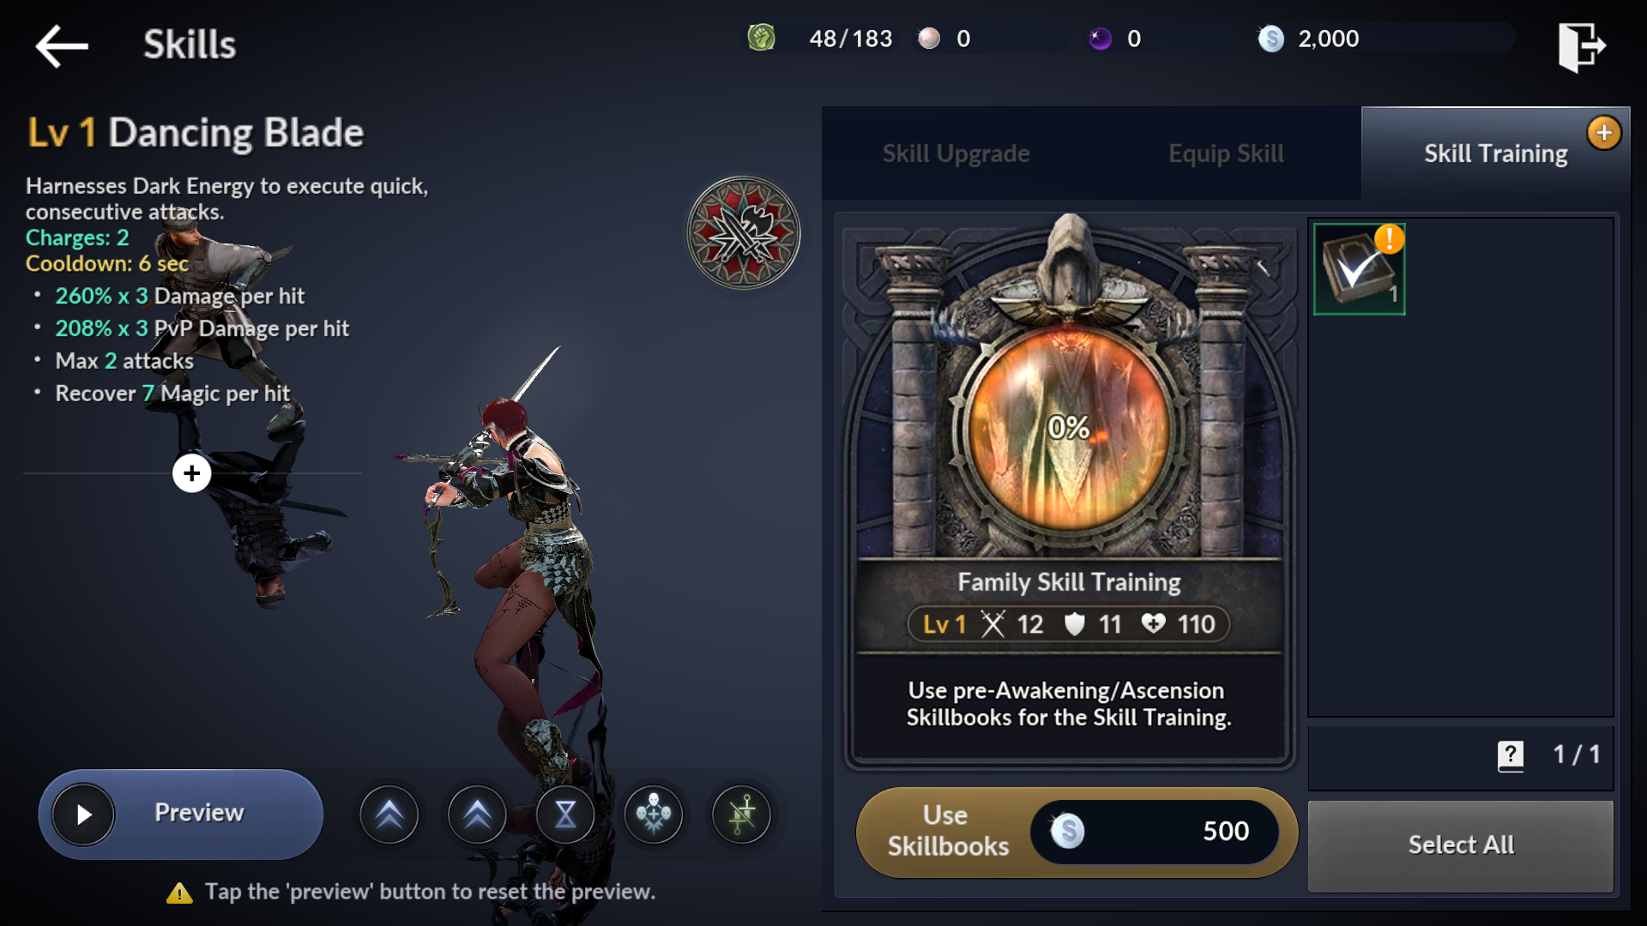The image size is (1647, 926).
Task: Go back using the arrow icon
Action: point(62,45)
